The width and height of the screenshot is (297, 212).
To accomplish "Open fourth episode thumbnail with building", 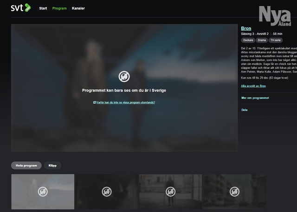I will click(234, 192).
